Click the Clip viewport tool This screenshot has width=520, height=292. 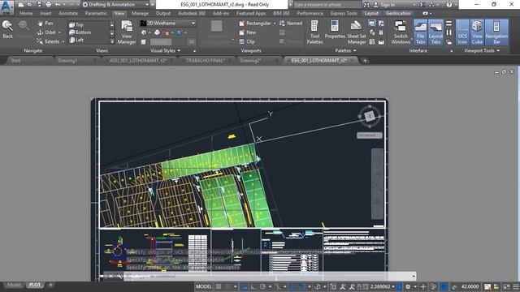247,41
